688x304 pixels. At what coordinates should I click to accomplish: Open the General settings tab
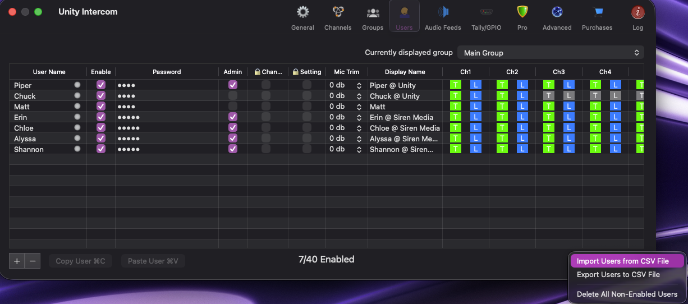coord(302,17)
